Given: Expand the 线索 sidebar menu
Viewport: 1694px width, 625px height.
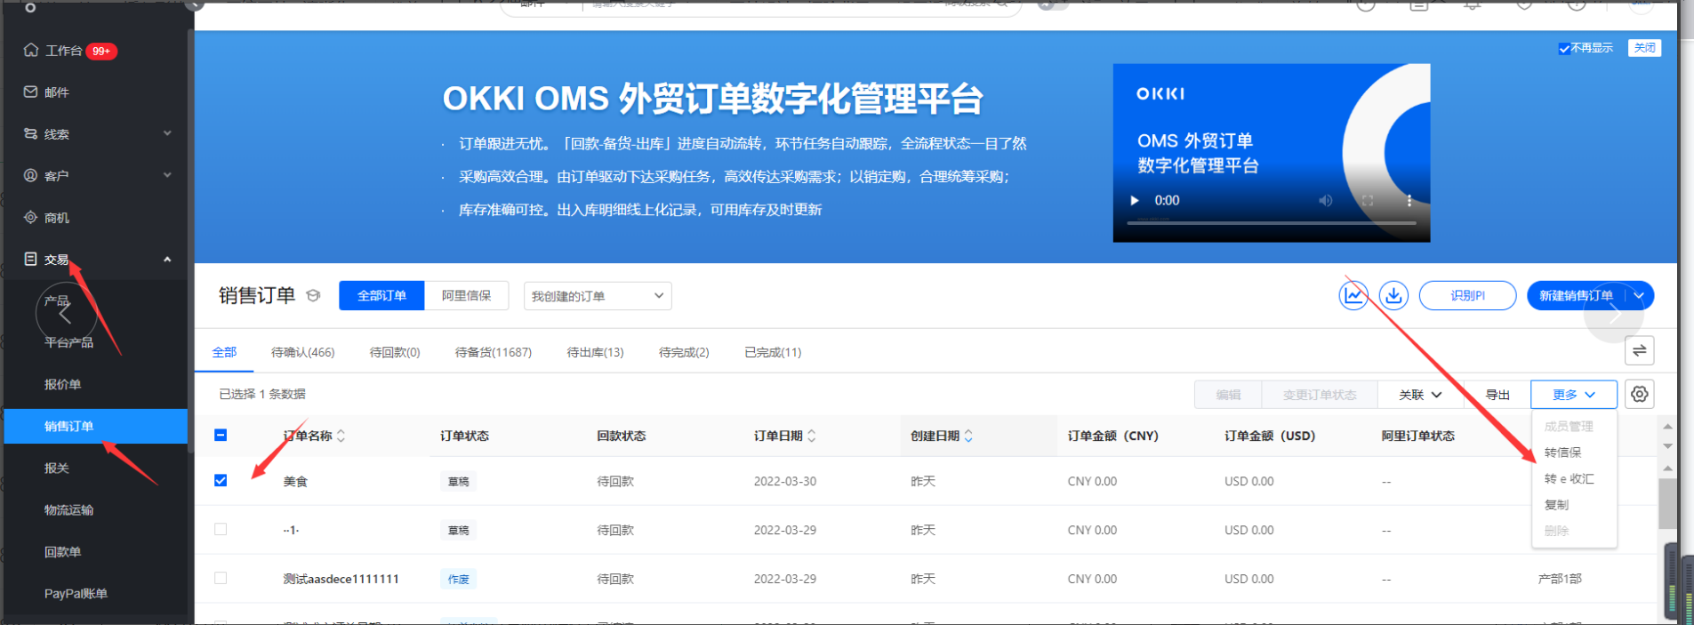Looking at the screenshot, I should (167, 133).
